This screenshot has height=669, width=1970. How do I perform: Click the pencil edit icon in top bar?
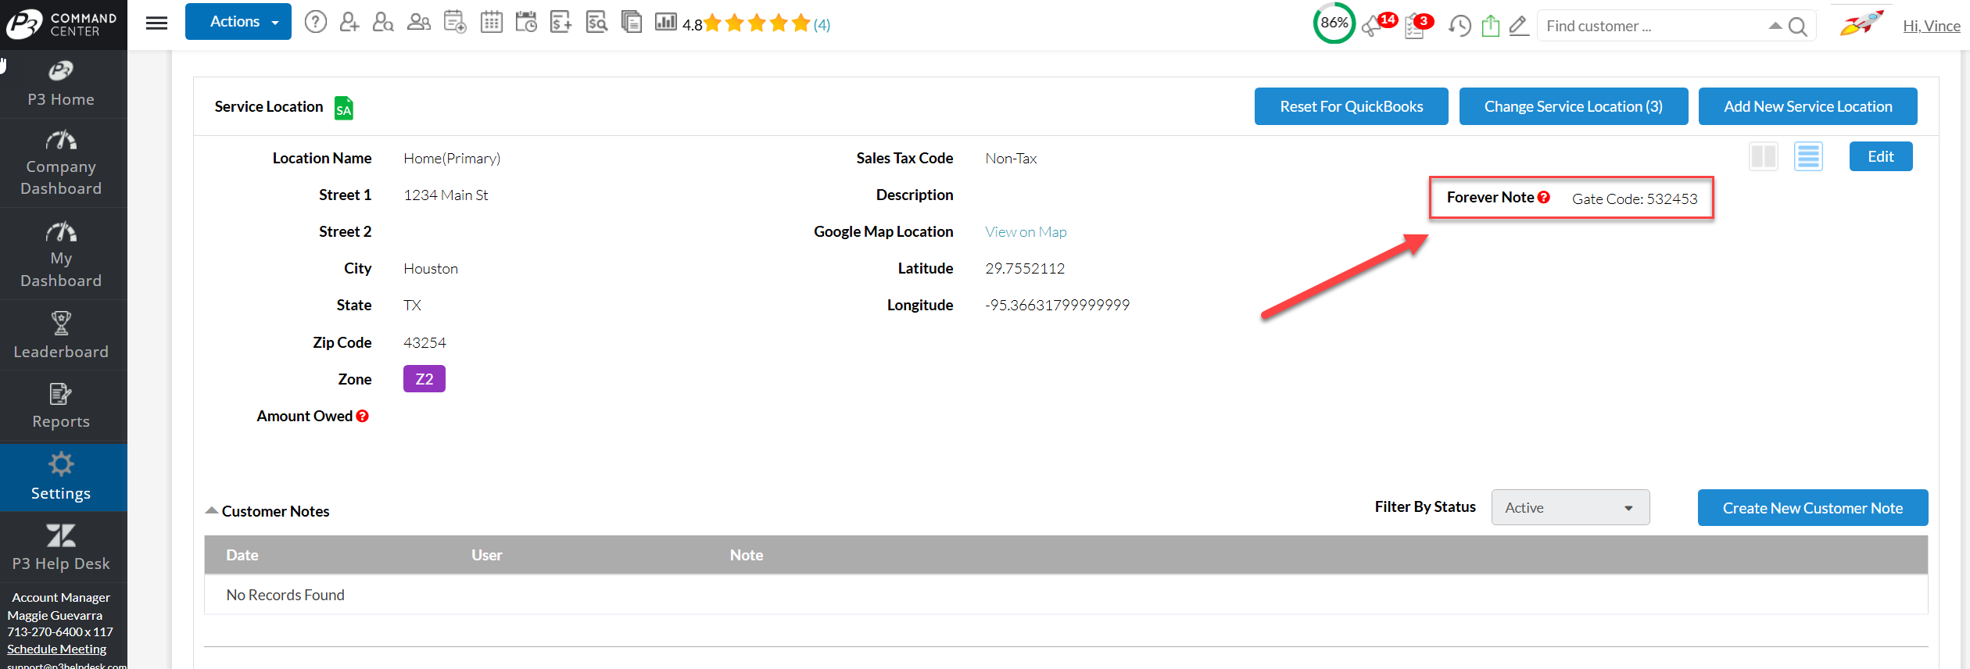point(1519,26)
